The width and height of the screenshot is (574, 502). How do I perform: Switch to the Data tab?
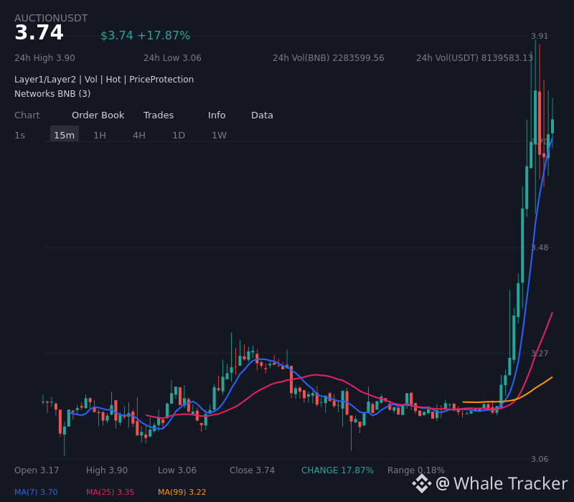(262, 115)
